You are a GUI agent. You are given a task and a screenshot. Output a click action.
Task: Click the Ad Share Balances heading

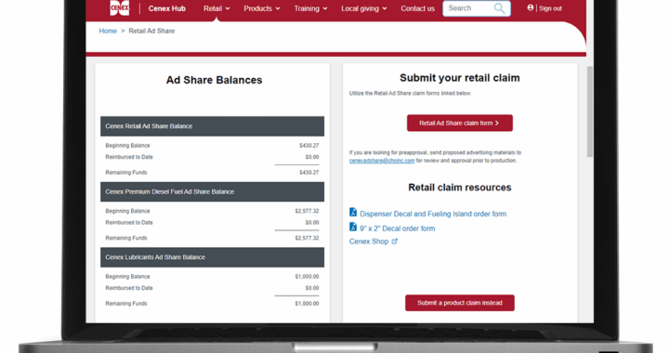[x=215, y=80]
